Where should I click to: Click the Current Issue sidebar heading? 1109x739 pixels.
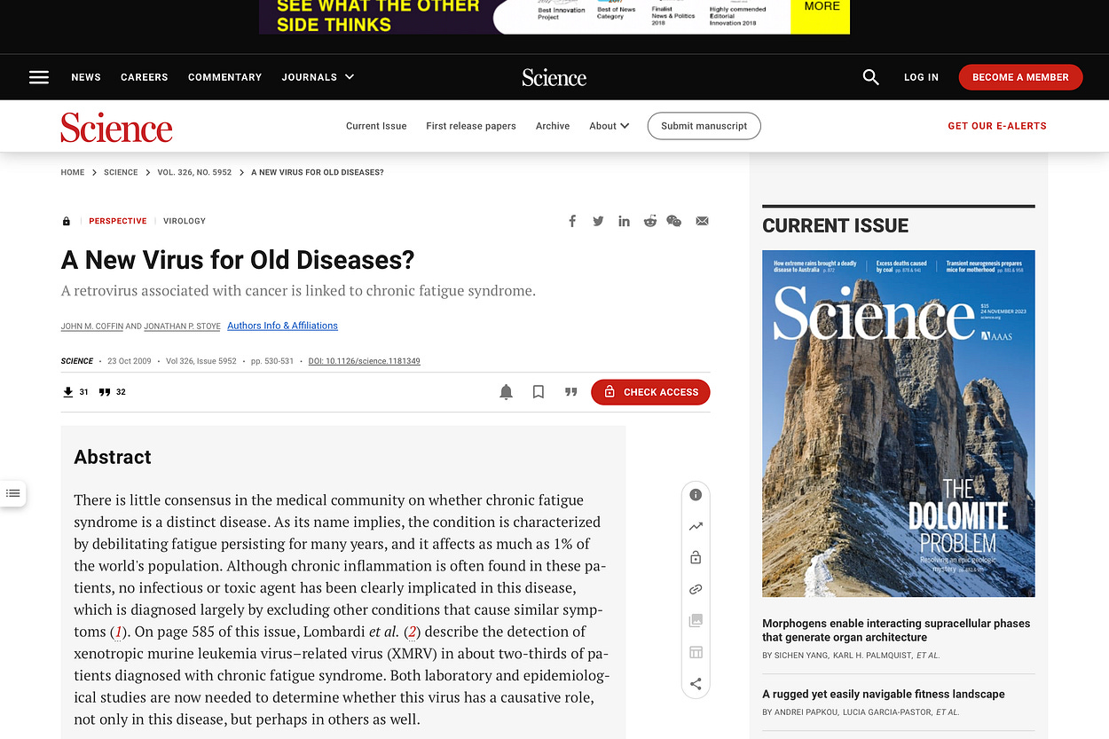click(x=836, y=225)
